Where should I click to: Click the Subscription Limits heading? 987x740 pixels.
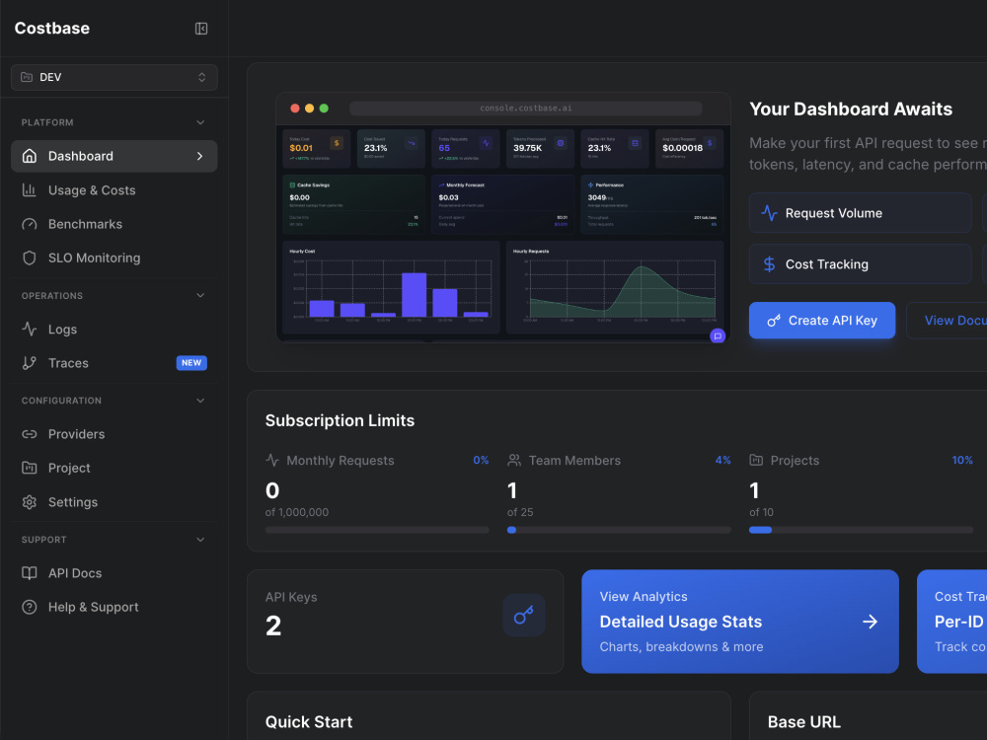click(x=340, y=420)
